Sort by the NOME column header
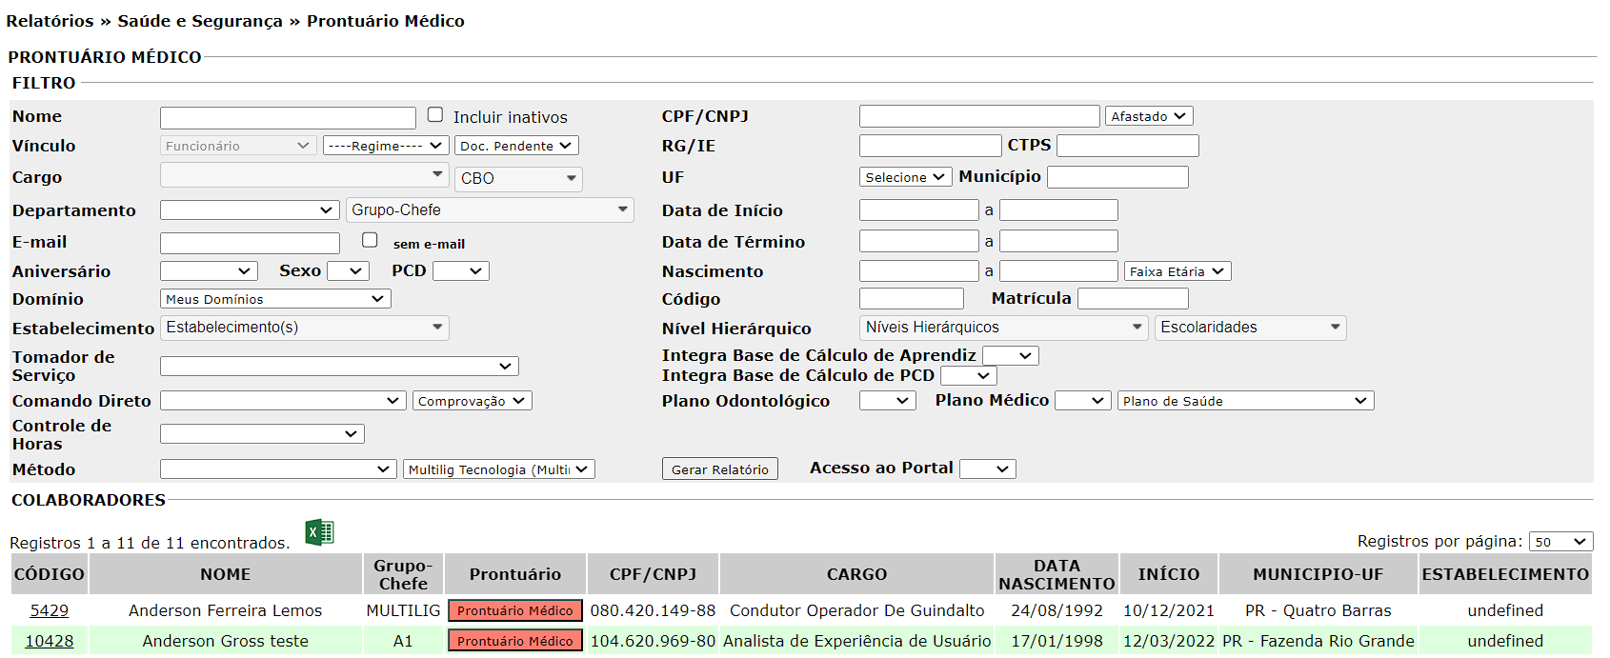This screenshot has height=658, width=1610. point(226,574)
